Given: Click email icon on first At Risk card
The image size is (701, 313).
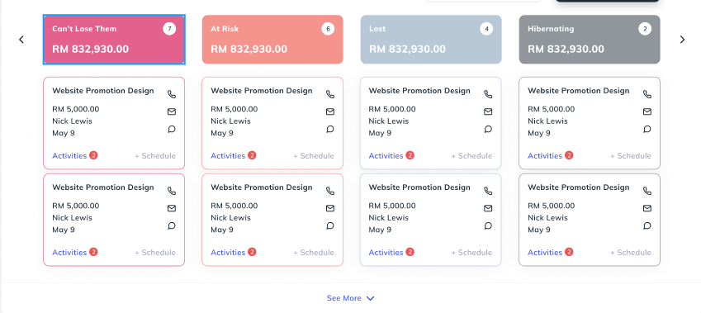Looking at the screenshot, I should tap(330, 111).
